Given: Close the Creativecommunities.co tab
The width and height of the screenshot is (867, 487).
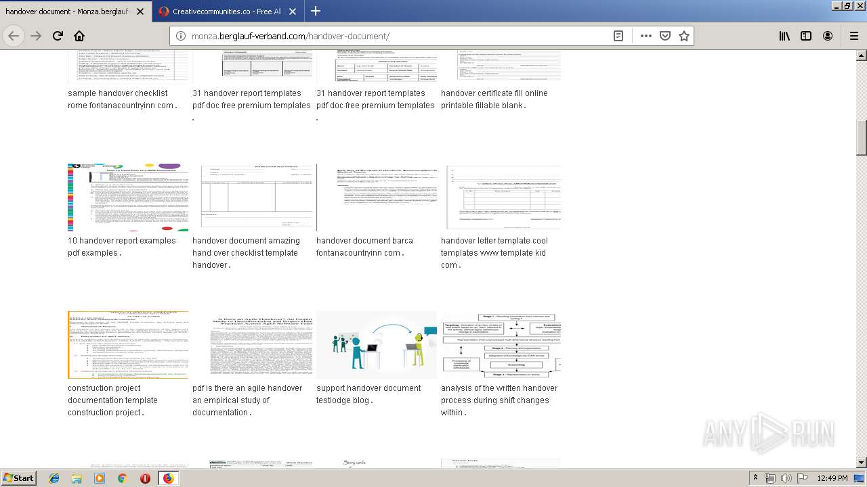Looking at the screenshot, I should 293,11.
